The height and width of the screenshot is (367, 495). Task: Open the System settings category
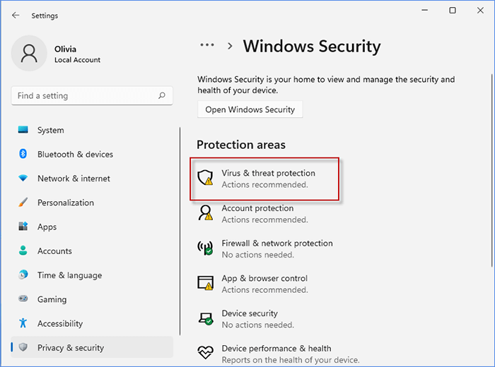50,130
